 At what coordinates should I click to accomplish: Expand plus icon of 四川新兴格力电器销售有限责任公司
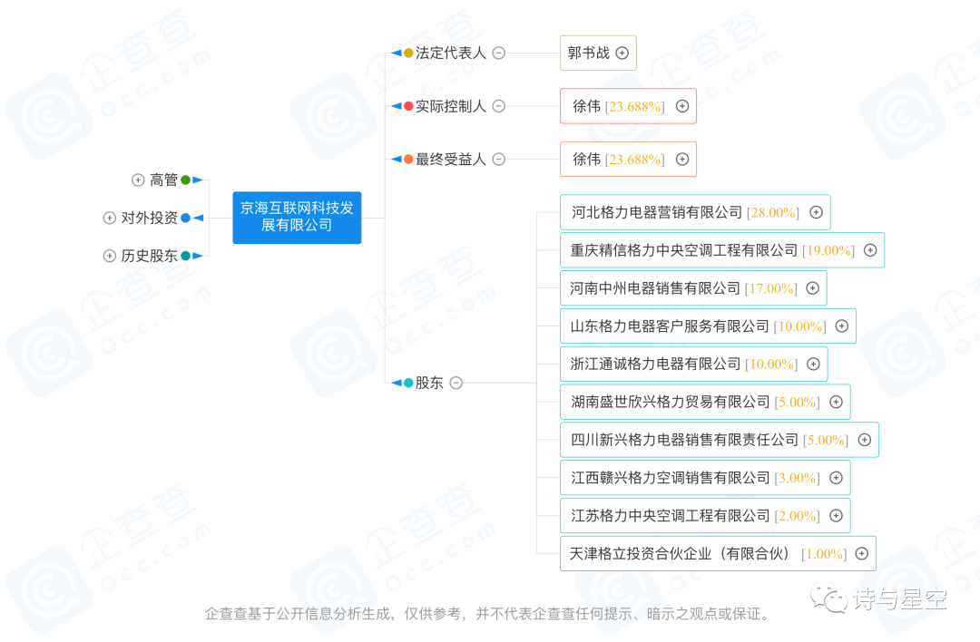point(865,440)
